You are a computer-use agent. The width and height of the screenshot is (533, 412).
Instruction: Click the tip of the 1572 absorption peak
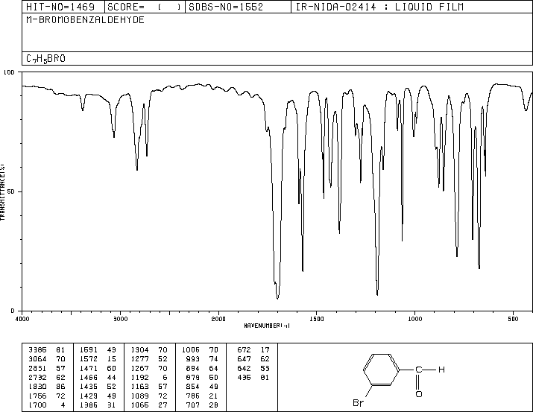303,270
